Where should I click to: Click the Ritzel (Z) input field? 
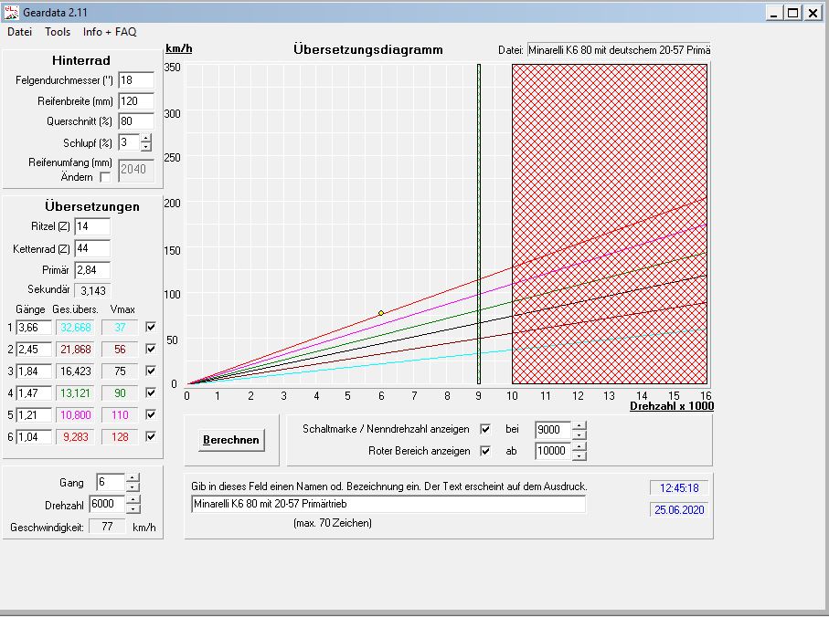pos(91,225)
